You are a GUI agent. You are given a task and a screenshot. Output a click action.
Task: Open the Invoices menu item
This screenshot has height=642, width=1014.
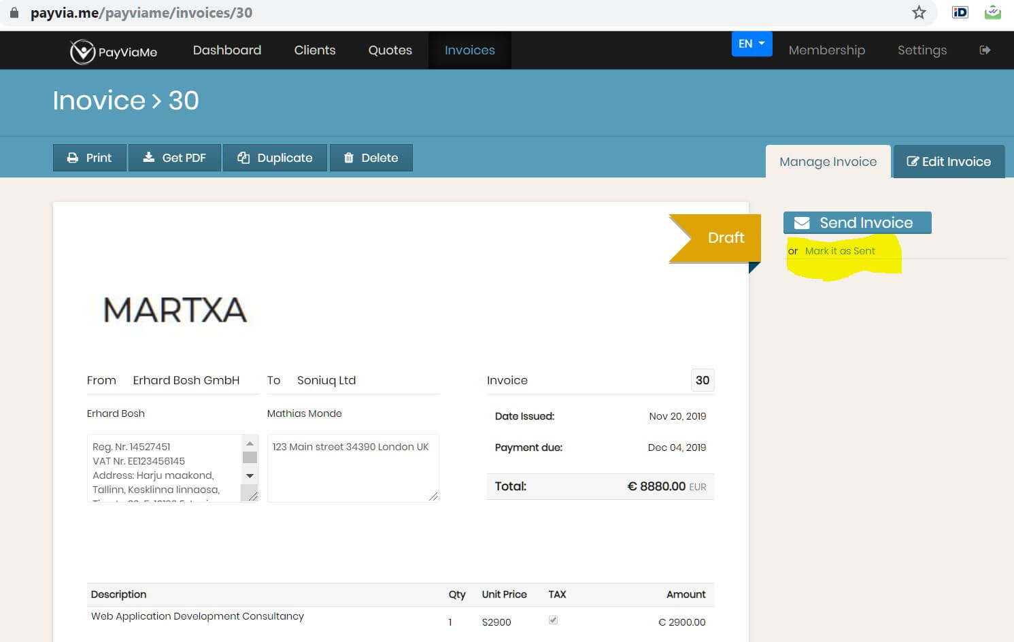pyautogui.click(x=470, y=50)
